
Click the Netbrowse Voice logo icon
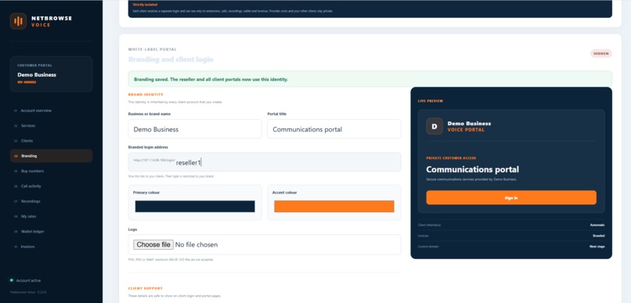pyautogui.click(x=18, y=21)
